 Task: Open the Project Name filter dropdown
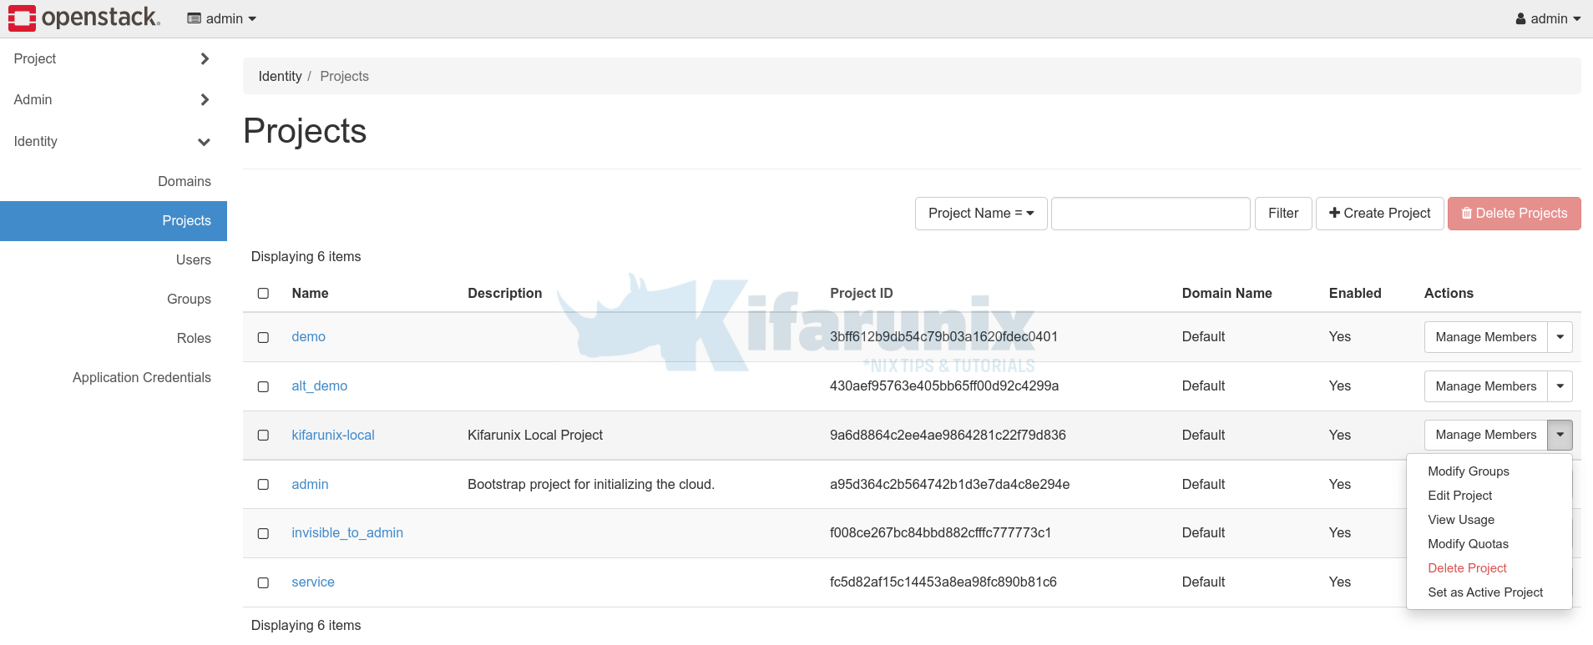coord(981,214)
